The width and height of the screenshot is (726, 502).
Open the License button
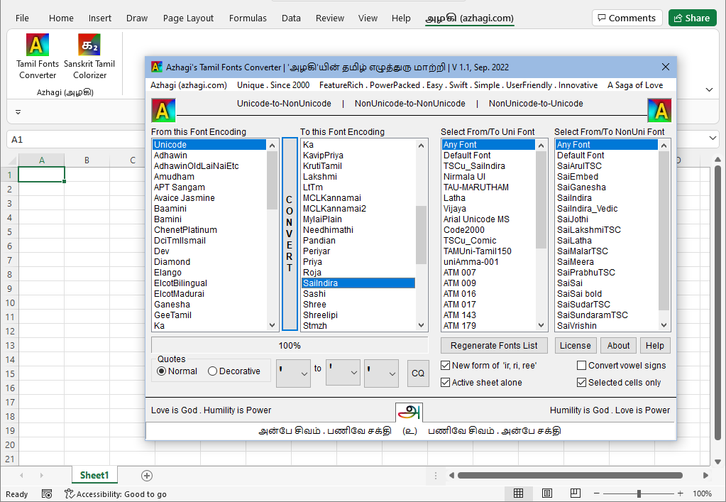point(575,346)
